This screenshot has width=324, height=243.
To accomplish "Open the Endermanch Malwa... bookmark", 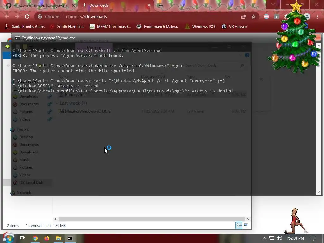I will (158, 27).
